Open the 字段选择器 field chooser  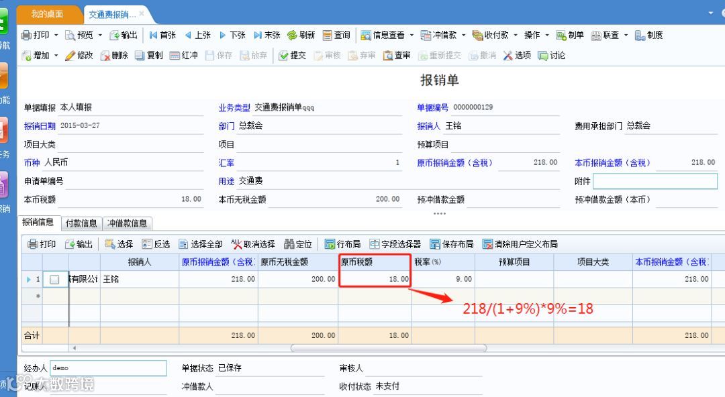pyautogui.click(x=395, y=244)
